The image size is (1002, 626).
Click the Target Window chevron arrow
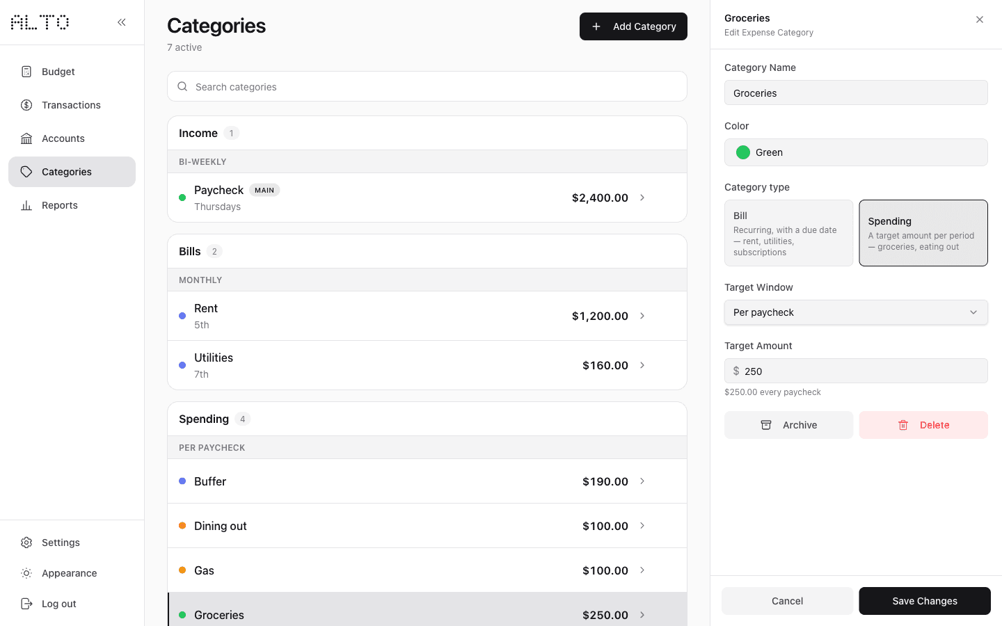973,312
